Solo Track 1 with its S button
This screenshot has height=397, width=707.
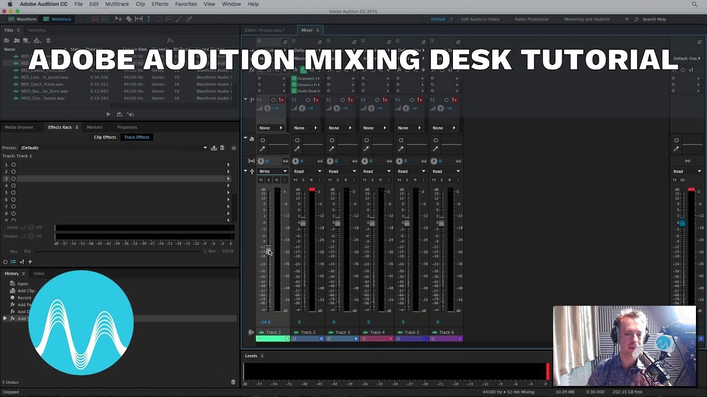268,180
